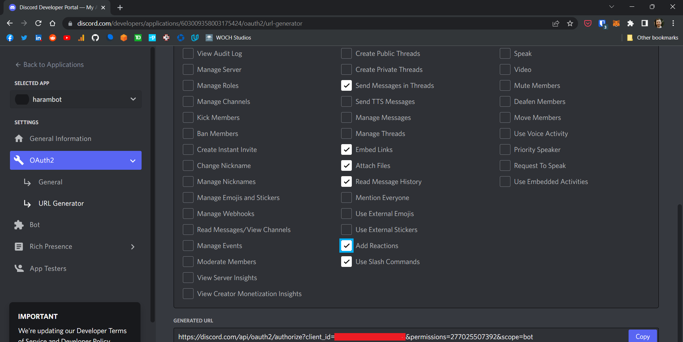Open the MetaMask fox extension
The width and height of the screenshot is (683, 342).
[616, 23]
